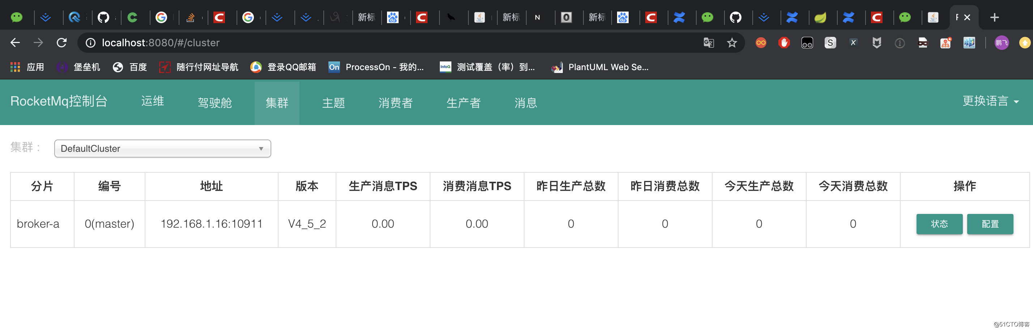The height and width of the screenshot is (331, 1033).
Task: Switch to the green C logo tab
Action: 133,17
